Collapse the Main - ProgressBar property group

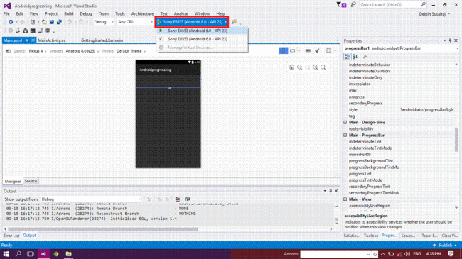345,135
